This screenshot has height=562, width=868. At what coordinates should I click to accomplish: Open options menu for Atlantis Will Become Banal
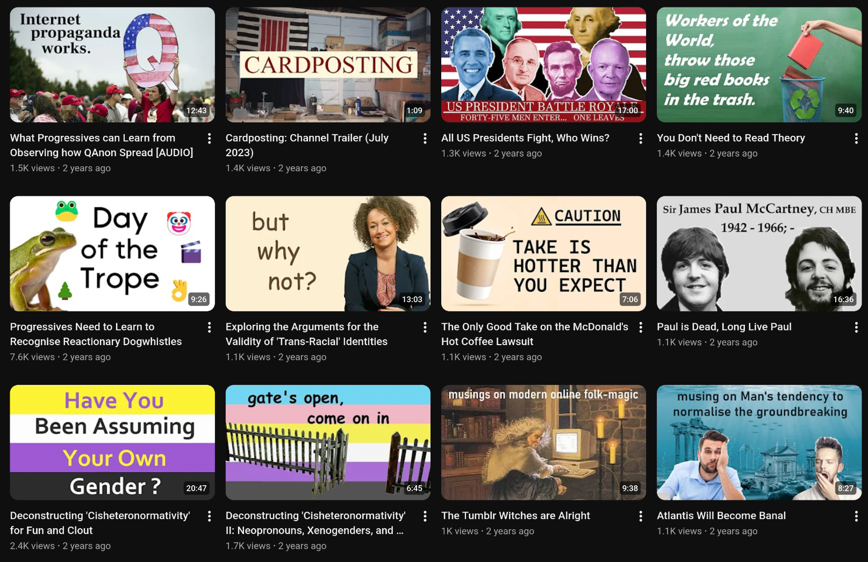(x=856, y=516)
